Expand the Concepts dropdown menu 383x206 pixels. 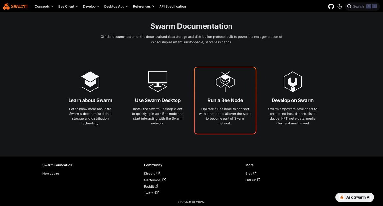(x=44, y=6)
